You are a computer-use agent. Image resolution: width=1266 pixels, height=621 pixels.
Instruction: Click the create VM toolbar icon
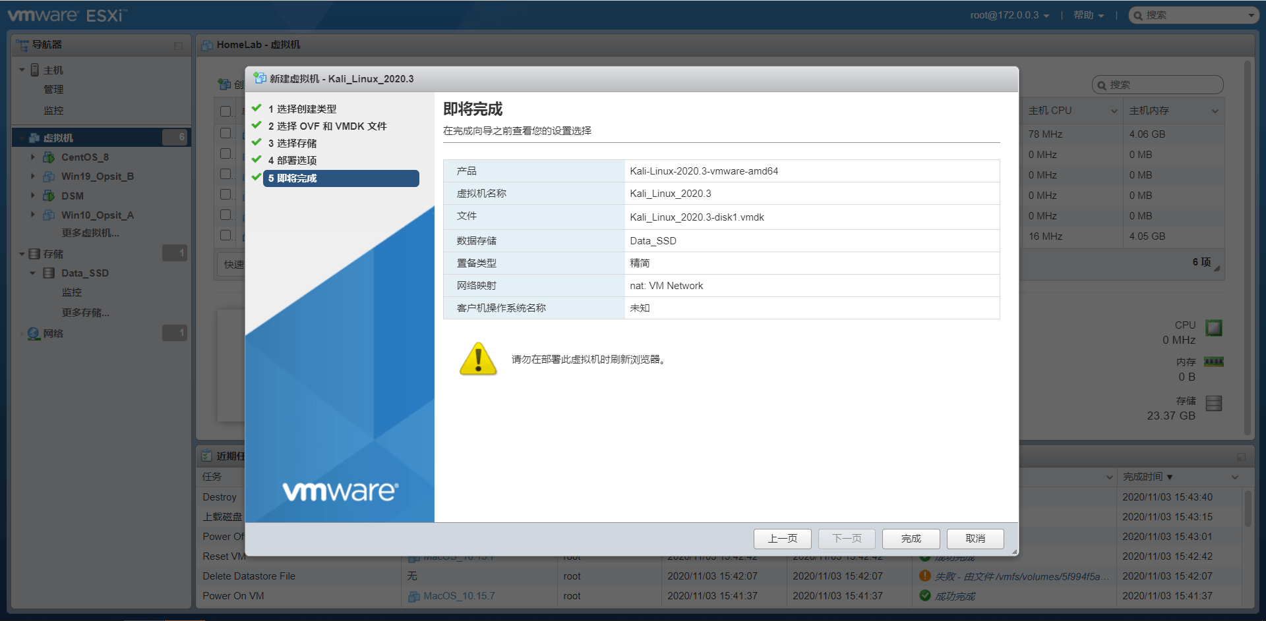pyautogui.click(x=224, y=84)
